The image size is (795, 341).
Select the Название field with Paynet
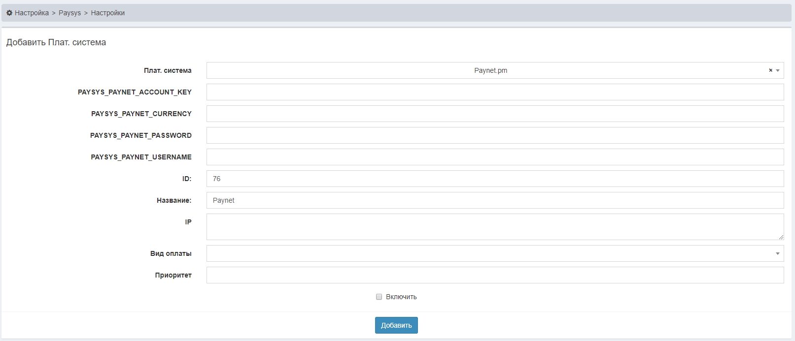pyautogui.click(x=495, y=200)
